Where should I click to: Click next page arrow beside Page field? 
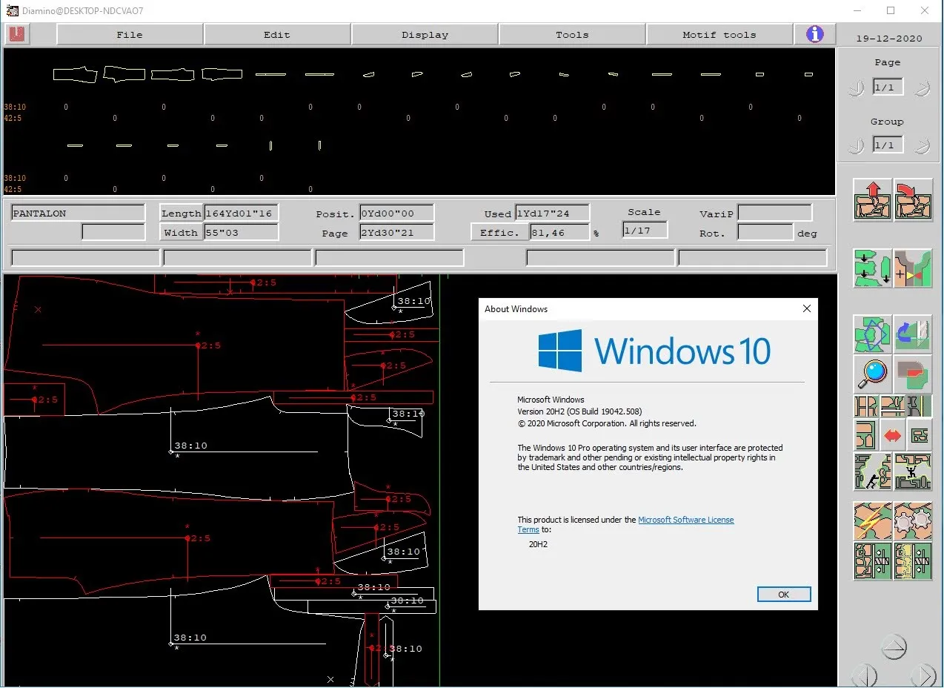[x=921, y=89]
